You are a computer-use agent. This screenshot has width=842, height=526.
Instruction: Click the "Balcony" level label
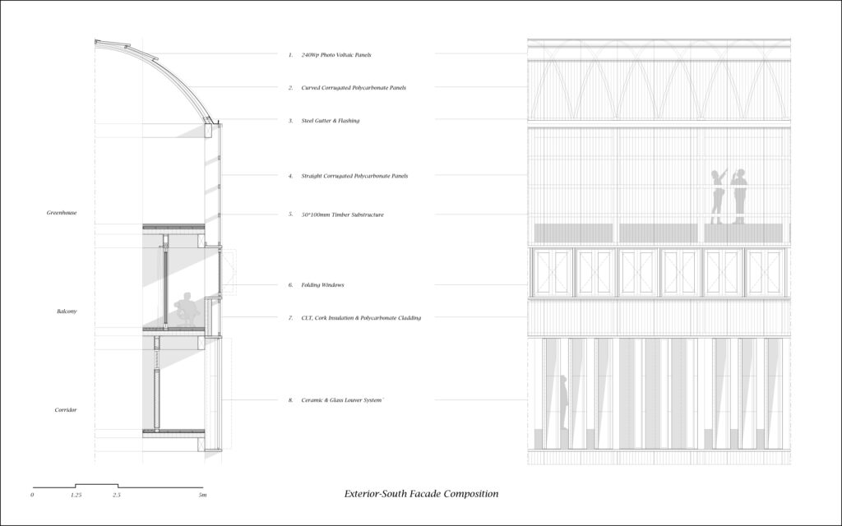pos(67,311)
